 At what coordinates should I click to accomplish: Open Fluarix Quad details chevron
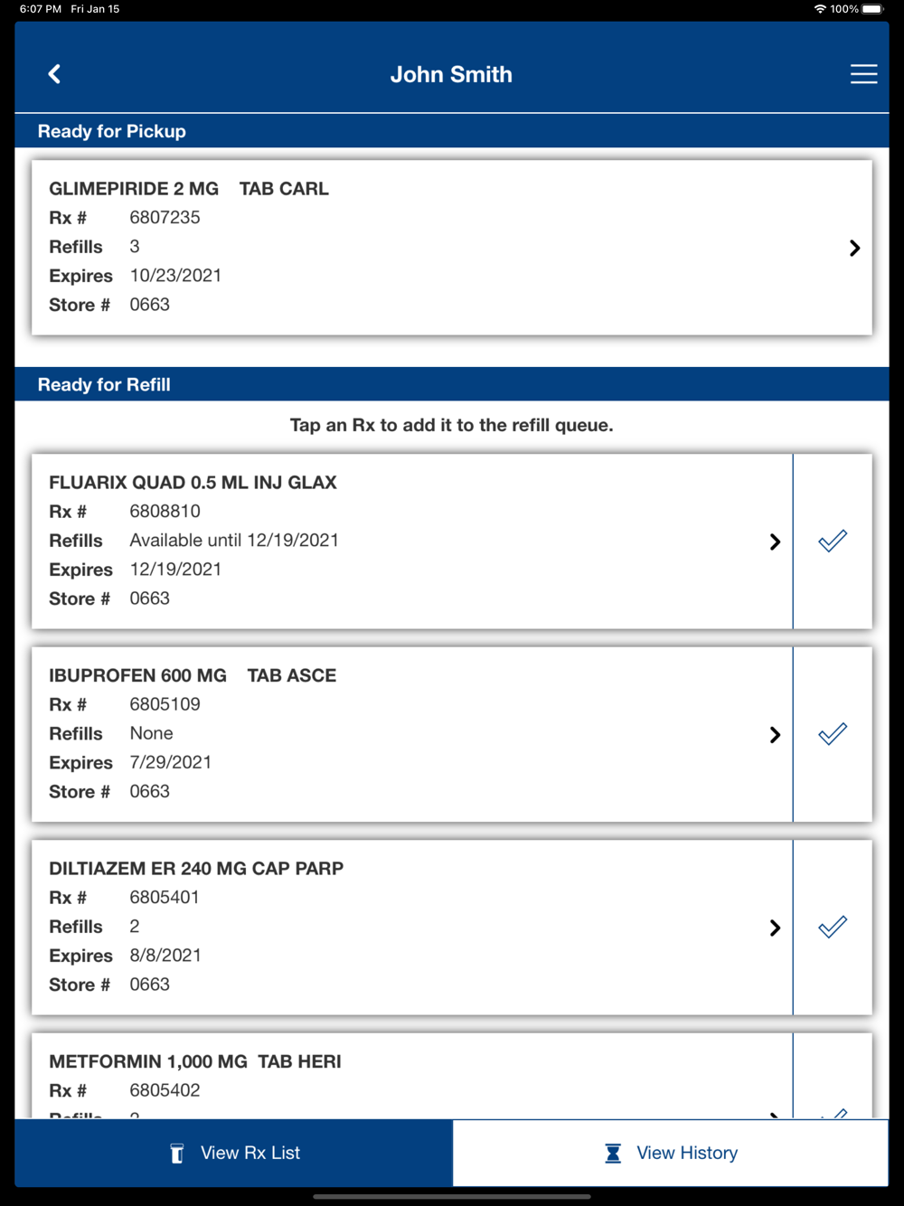775,542
